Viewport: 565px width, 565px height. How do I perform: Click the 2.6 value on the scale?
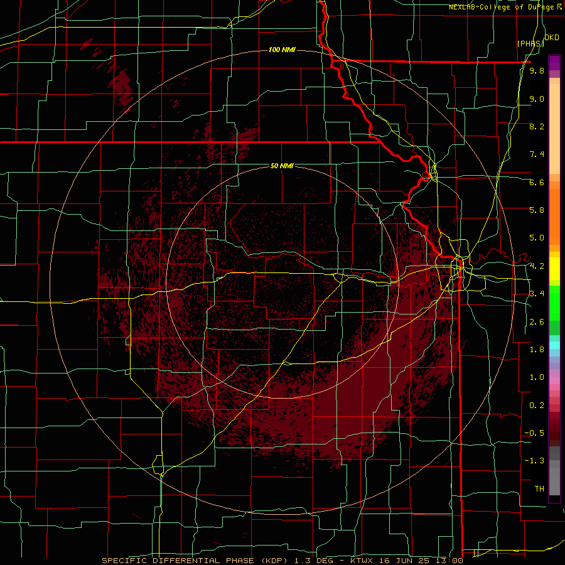point(537,322)
